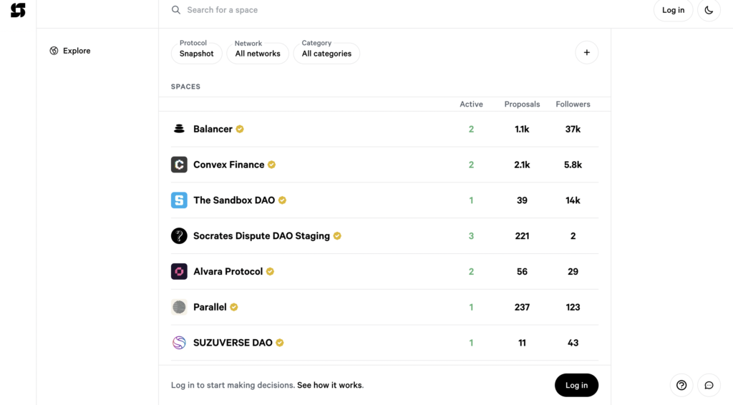Click The Sandbox DAO verified badge
The height and width of the screenshot is (405, 733).
282,200
